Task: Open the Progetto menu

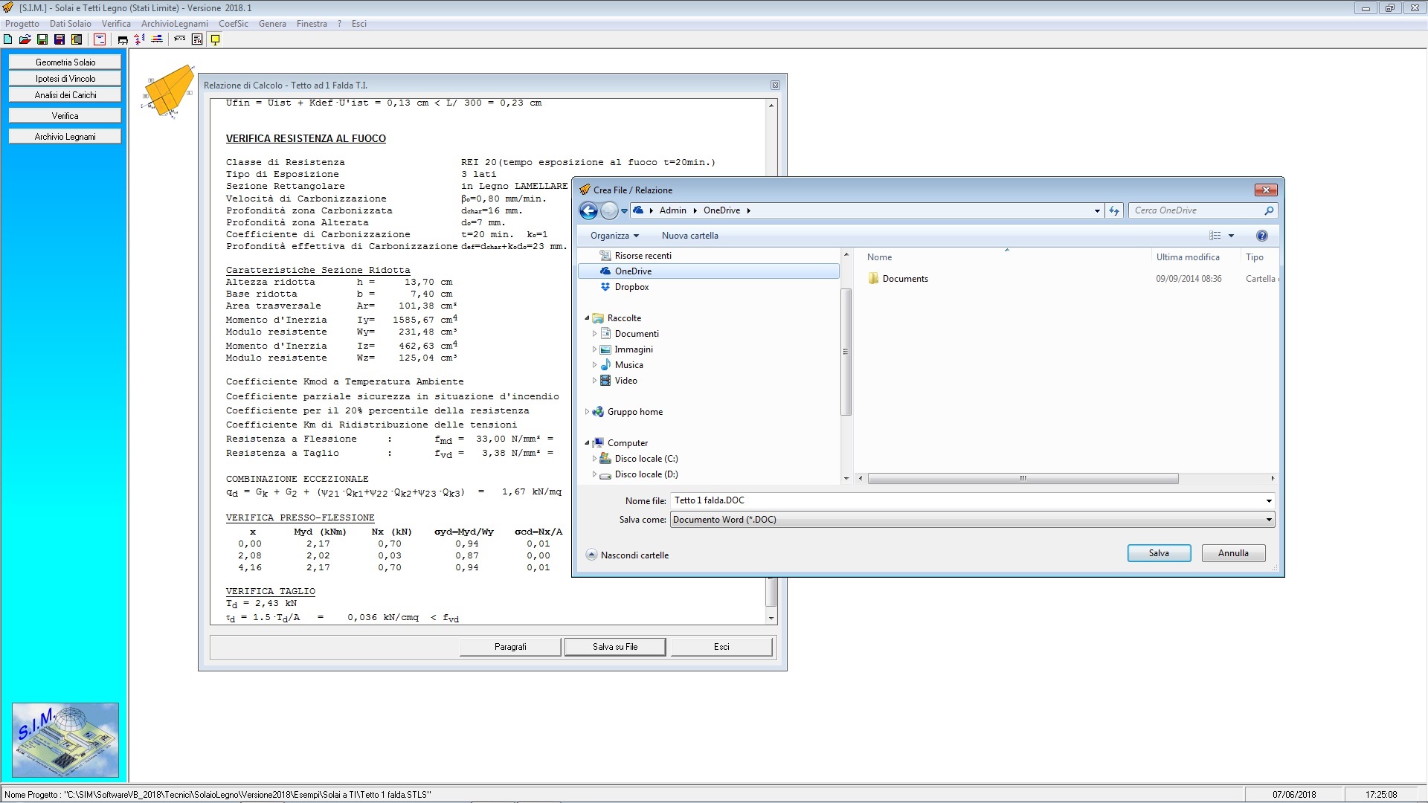Action: (22, 24)
